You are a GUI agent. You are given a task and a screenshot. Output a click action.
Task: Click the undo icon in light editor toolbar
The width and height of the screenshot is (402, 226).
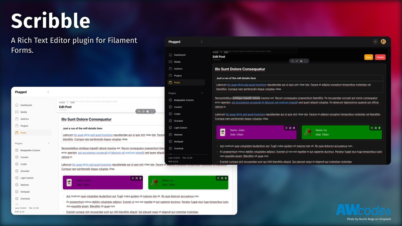coord(139,111)
